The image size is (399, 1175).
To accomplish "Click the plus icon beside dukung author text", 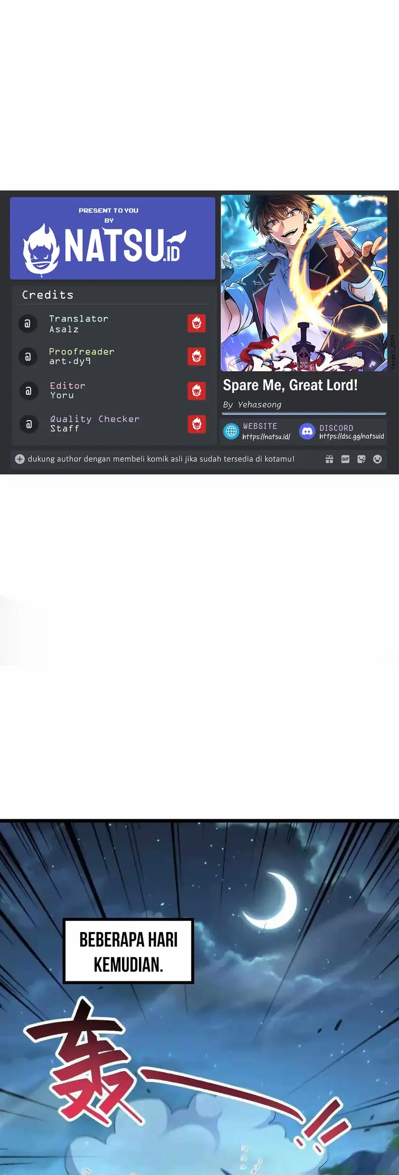I will pos(20,459).
